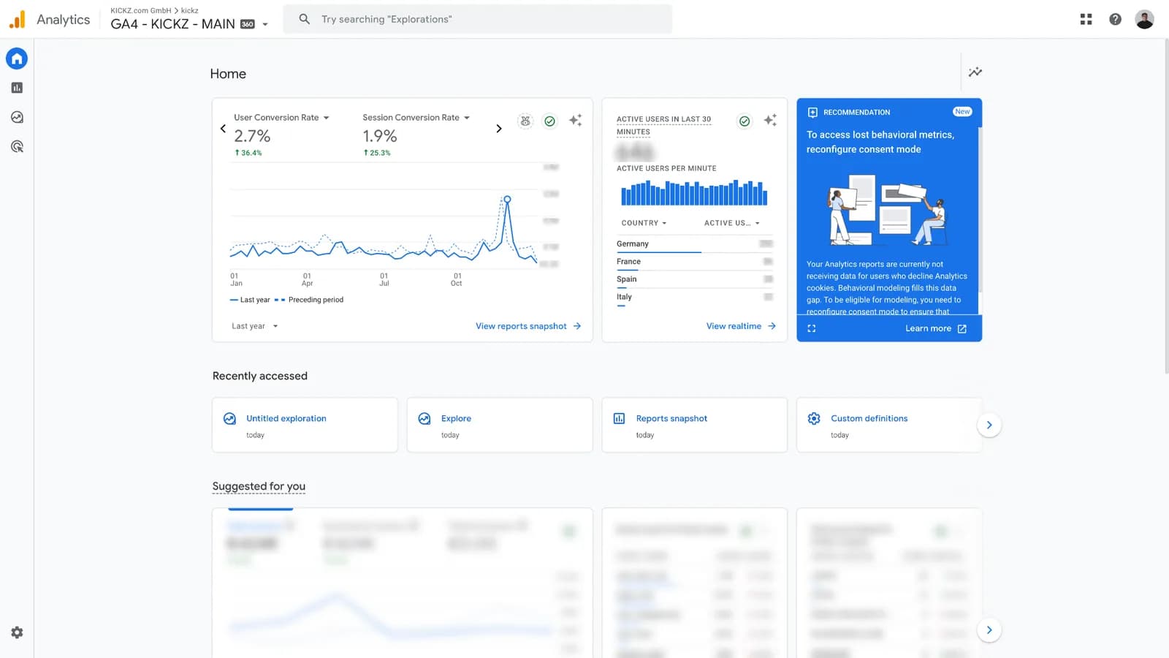Show previous metrics with the left chevron
This screenshot has height=658, width=1169.
click(223, 128)
